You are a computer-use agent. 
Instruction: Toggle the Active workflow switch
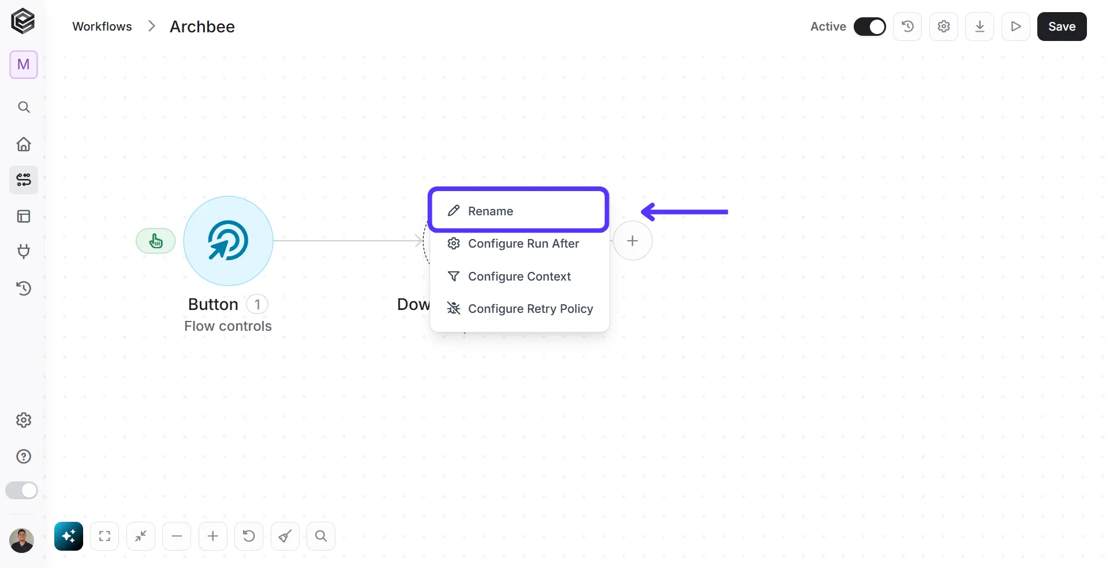click(x=869, y=27)
